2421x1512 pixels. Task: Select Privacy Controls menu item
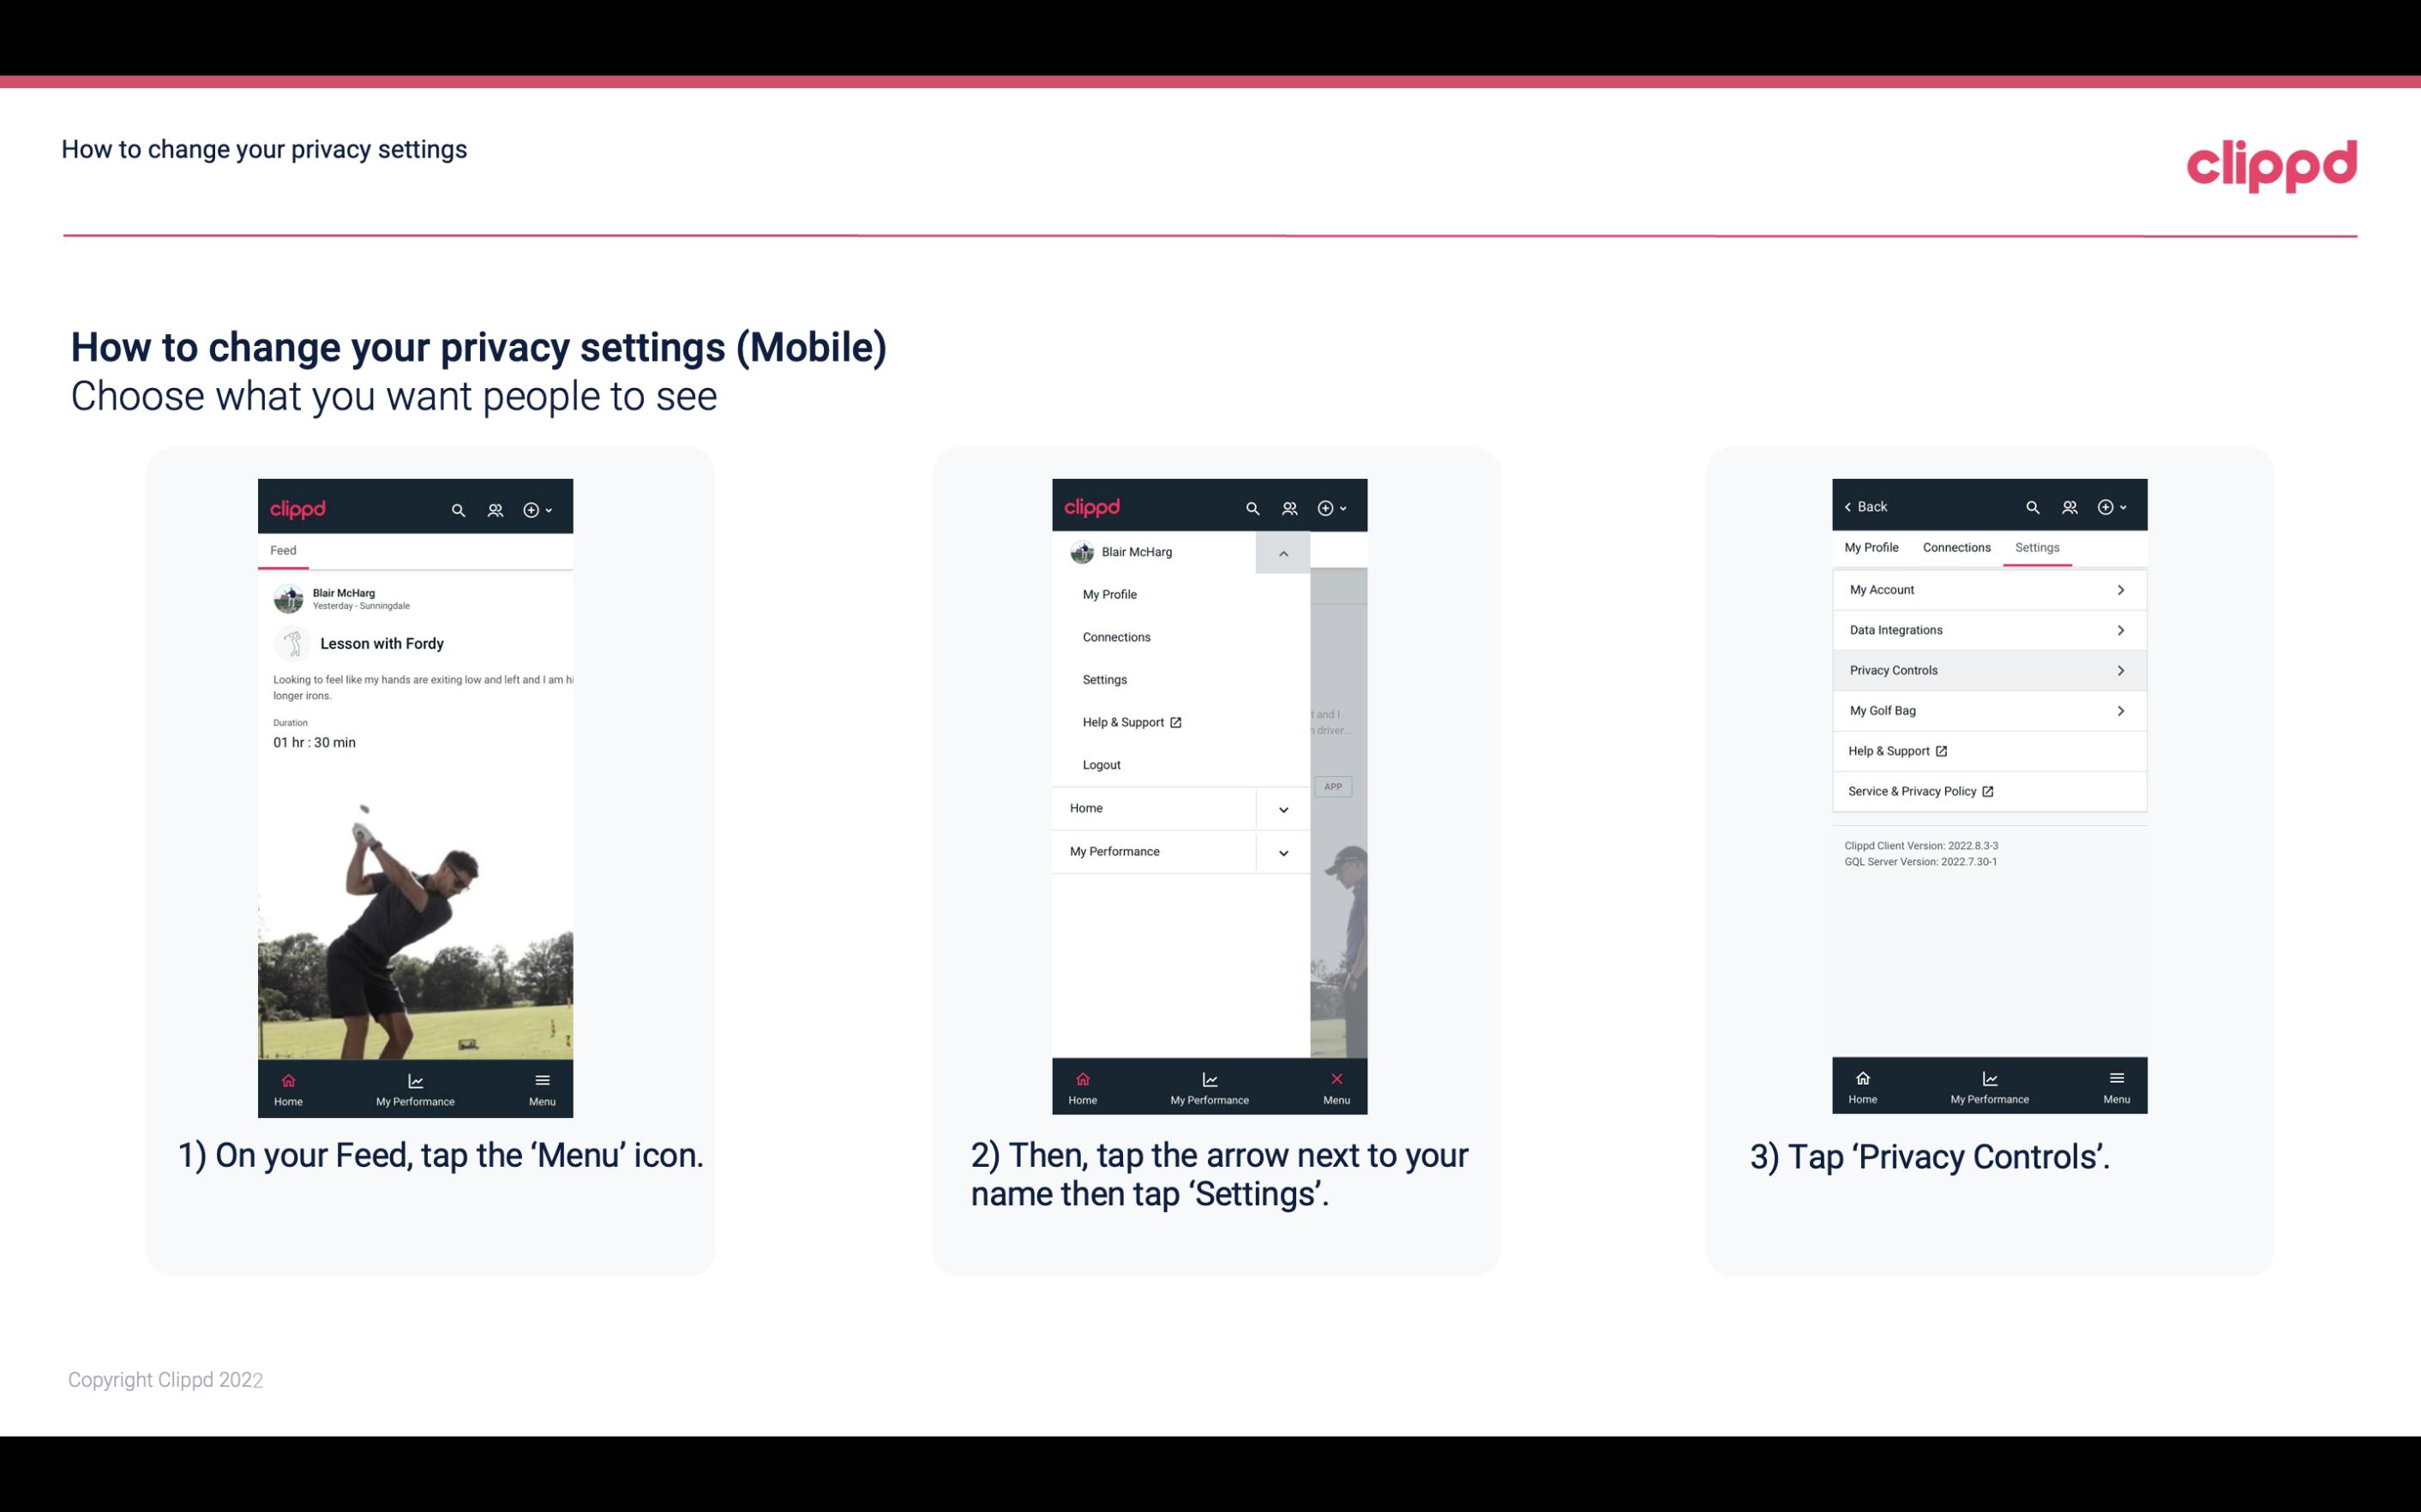tap(1987, 669)
